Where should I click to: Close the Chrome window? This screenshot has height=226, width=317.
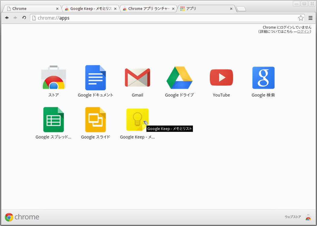click(x=312, y=4)
